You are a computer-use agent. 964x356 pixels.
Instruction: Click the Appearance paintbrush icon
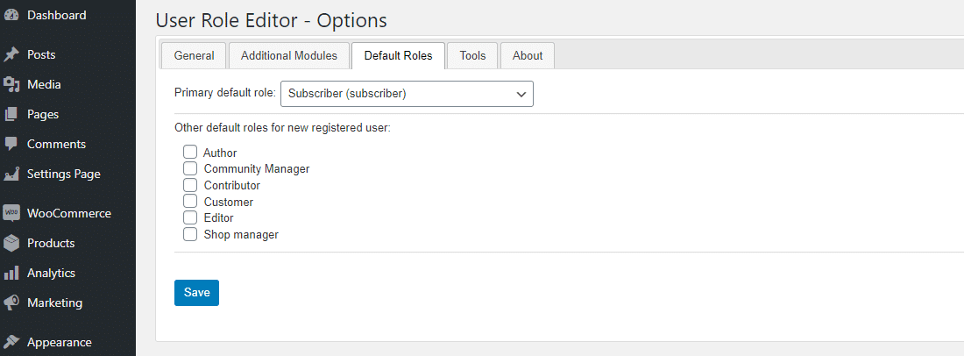point(11,342)
